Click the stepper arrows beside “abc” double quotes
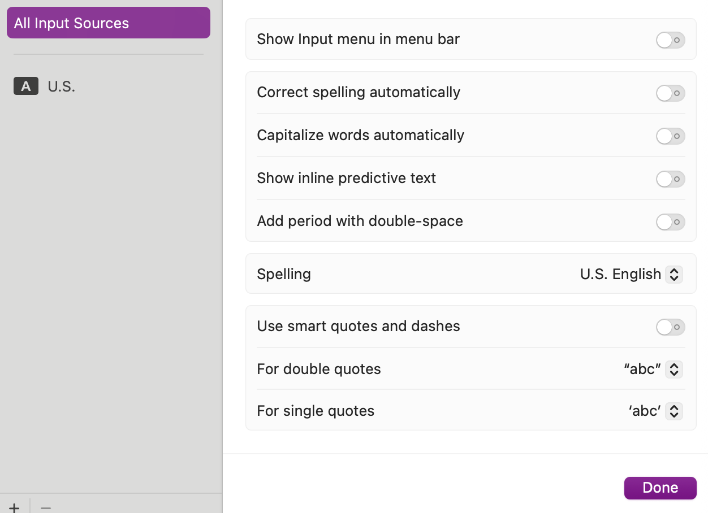The width and height of the screenshot is (708, 513). 674,369
